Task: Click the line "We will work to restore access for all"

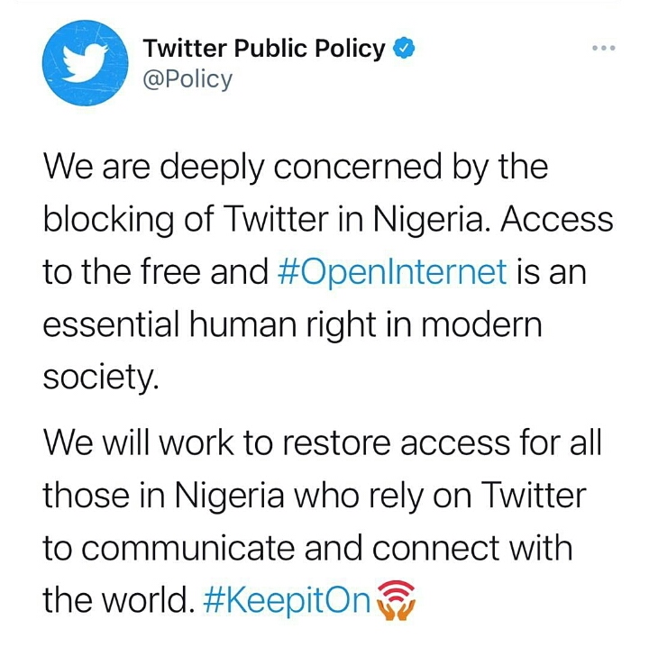Action: (x=322, y=442)
